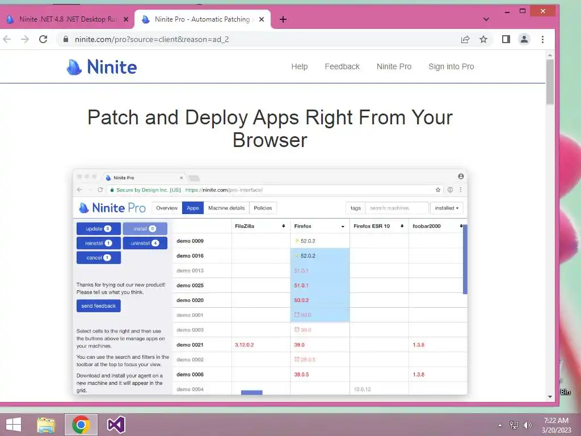Click the lock icon in the address bar
The height and width of the screenshot is (436, 581).
(x=66, y=39)
